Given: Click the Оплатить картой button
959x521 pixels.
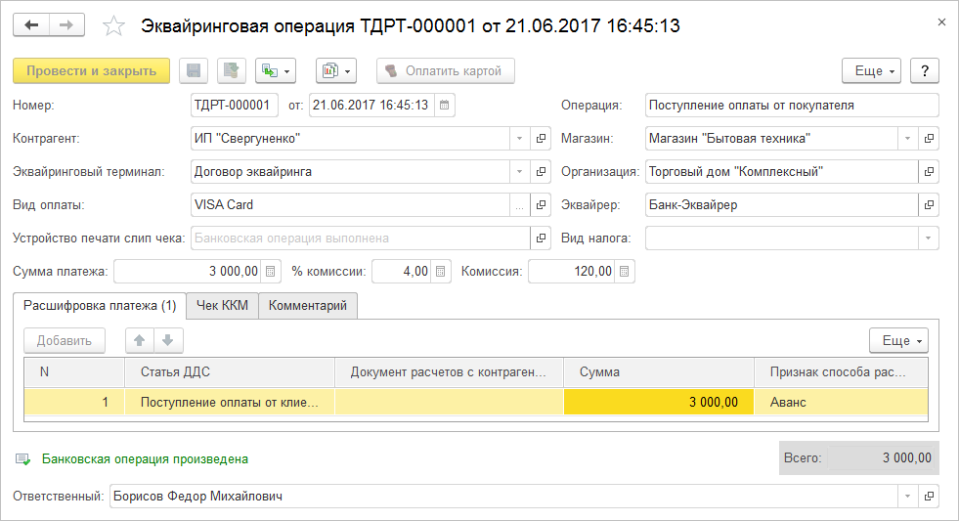Looking at the screenshot, I should [445, 70].
